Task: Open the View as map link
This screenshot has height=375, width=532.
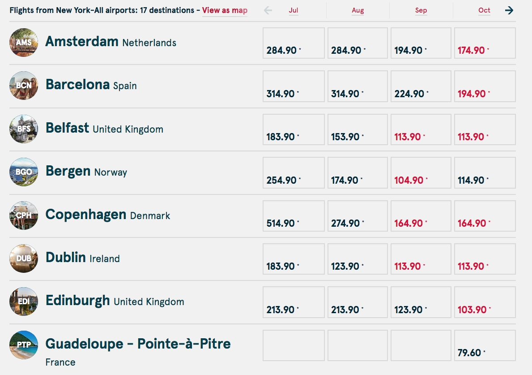Action: click(x=225, y=10)
